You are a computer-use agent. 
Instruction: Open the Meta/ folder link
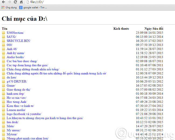point(10,126)
